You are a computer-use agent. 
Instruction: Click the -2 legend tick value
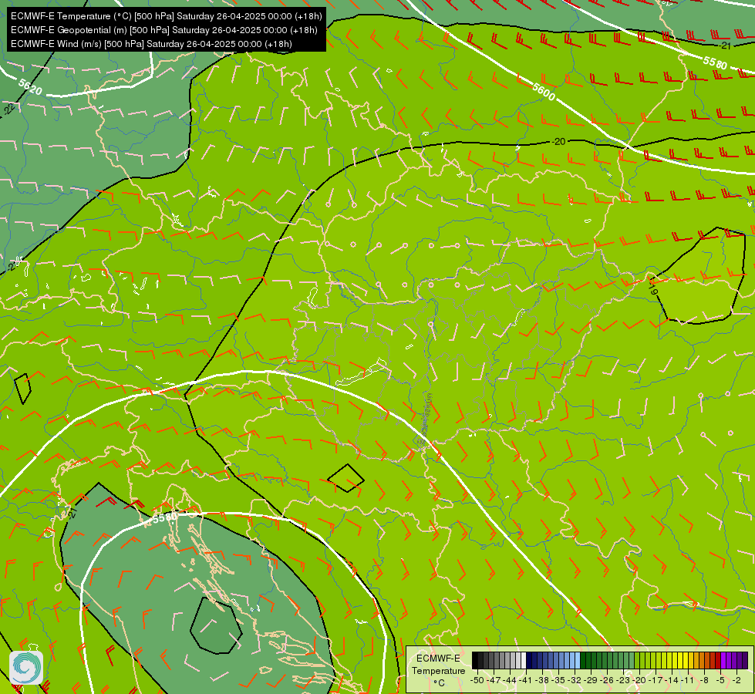737,681
